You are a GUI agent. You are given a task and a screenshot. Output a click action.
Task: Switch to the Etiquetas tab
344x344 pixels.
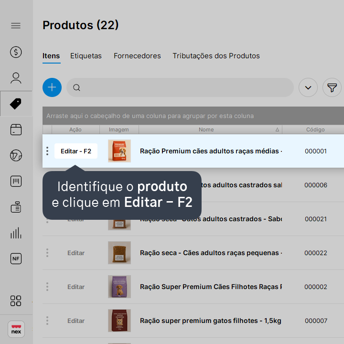pyautogui.click(x=86, y=56)
